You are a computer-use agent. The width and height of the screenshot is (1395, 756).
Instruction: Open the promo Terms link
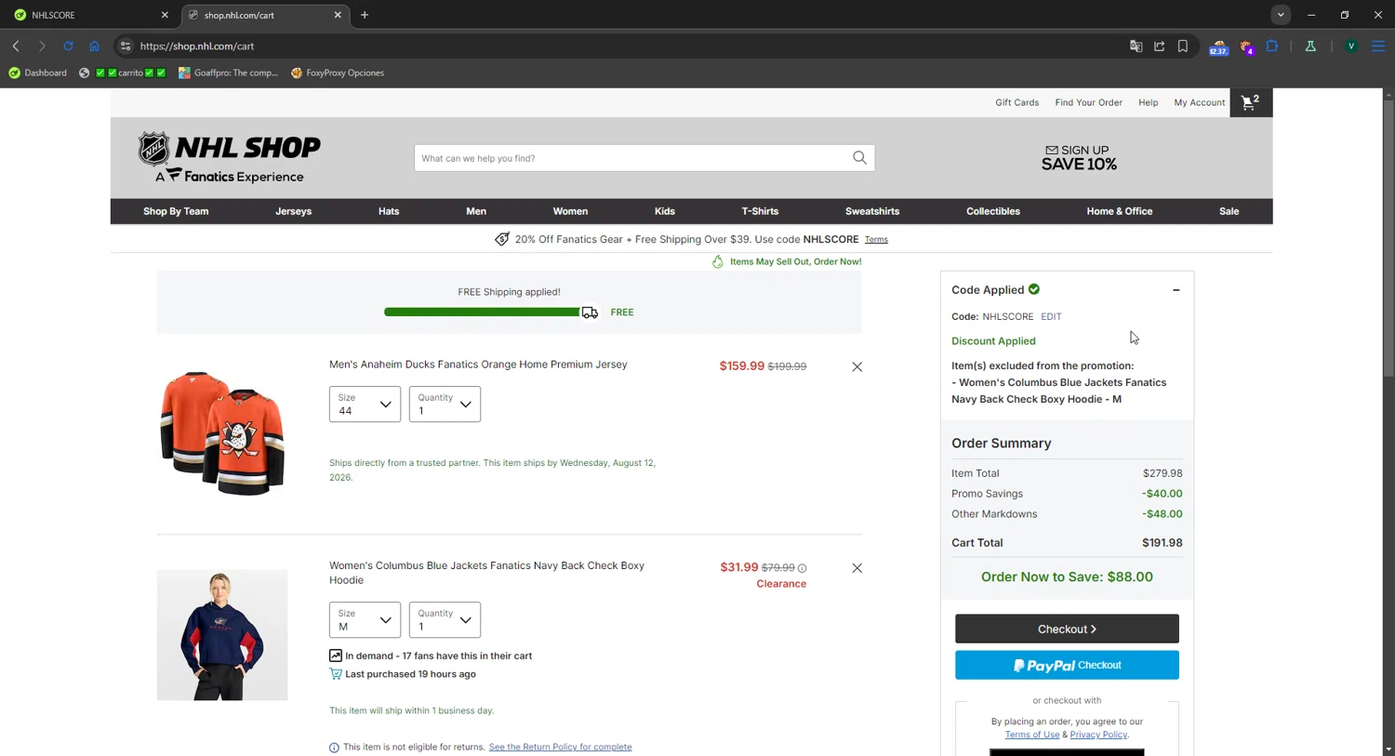(876, 240)
